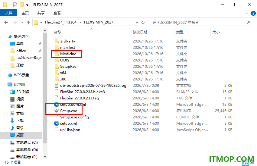Switch to the 查看 ribbon tab
Viewport: 257px width, 166px height.
(x=57, y=13)
